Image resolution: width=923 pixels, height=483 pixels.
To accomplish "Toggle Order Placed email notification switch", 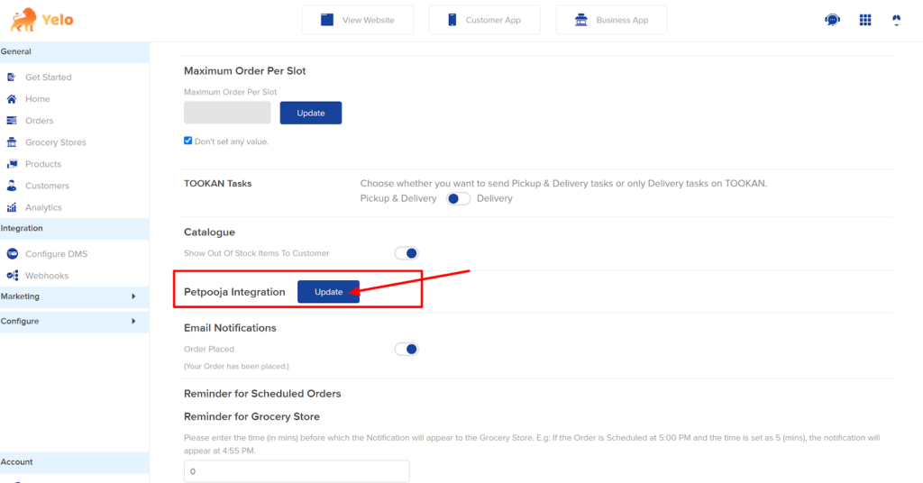I will 407,350.
